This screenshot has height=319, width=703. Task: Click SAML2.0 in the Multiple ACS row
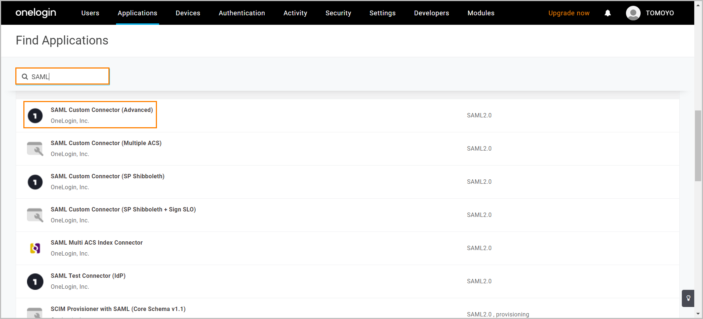(479, 148)
